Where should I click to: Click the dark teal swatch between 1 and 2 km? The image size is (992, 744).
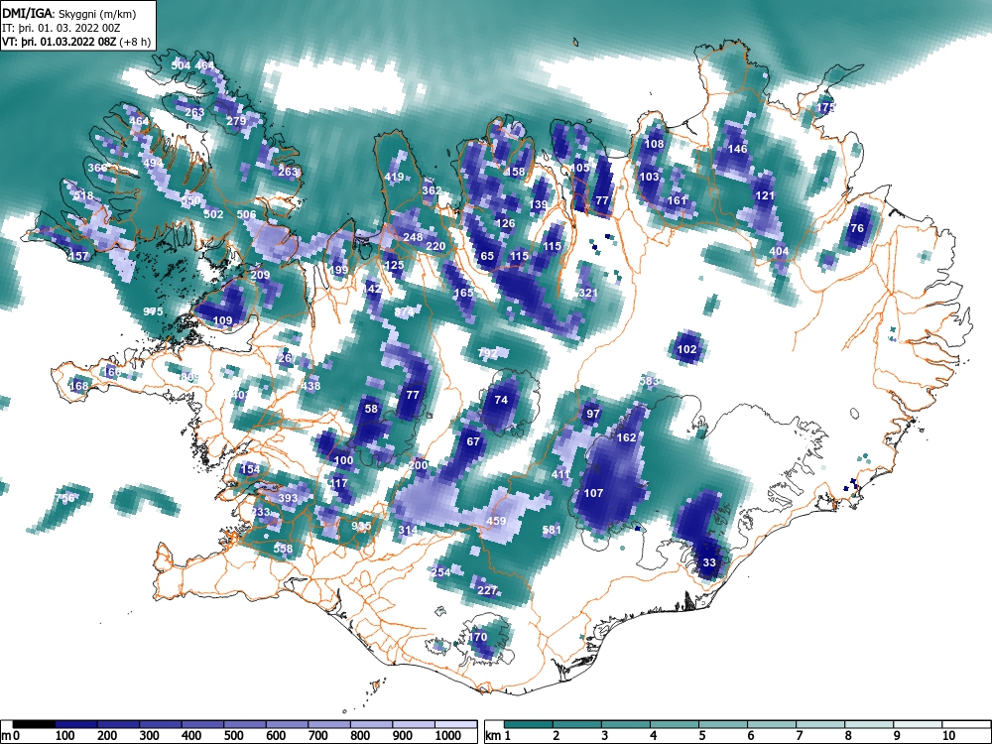tap(529, 724)
